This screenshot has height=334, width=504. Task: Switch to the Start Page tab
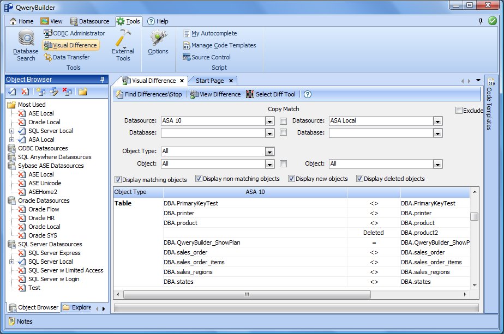pos(210,81)
